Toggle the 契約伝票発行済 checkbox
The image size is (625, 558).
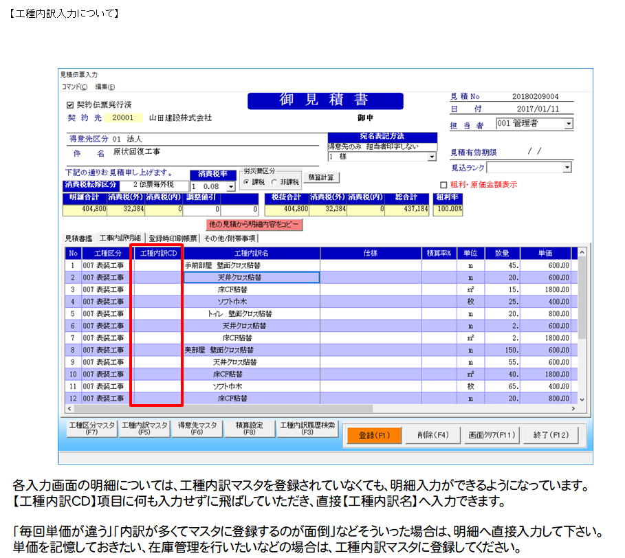[x=69, y=106]
